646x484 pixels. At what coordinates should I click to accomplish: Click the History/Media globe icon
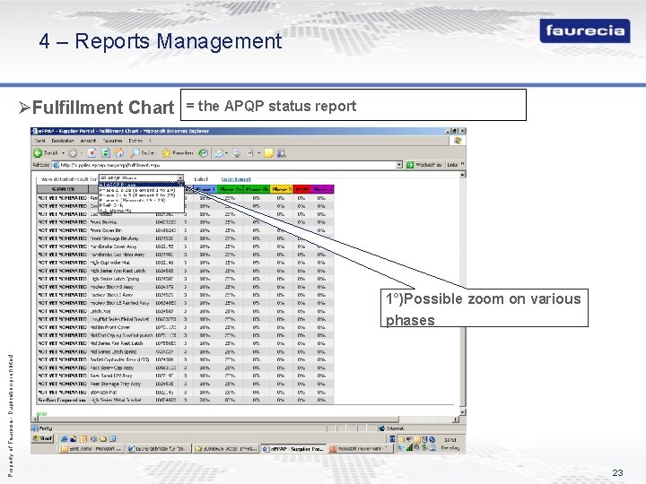tap(203, 153)
